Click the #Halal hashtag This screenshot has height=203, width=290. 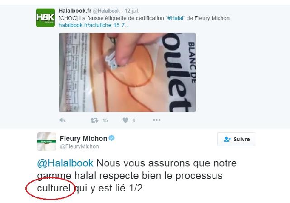(176, 18)
